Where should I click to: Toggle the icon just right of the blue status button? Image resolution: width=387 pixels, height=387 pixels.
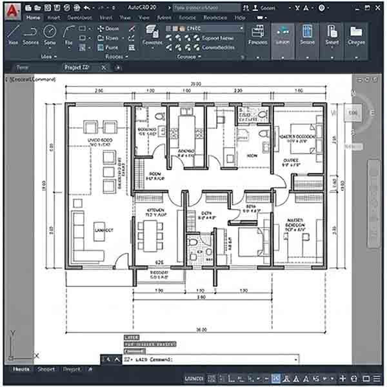pos(286,379)
